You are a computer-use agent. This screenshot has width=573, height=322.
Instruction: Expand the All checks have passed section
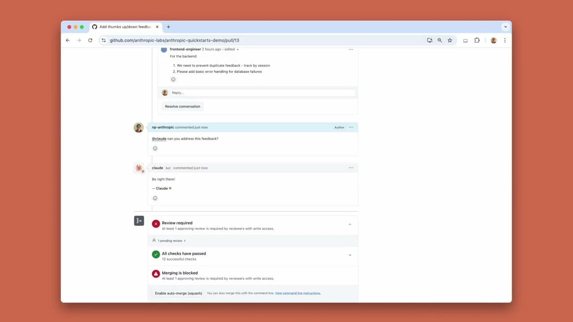click(350, 255)
